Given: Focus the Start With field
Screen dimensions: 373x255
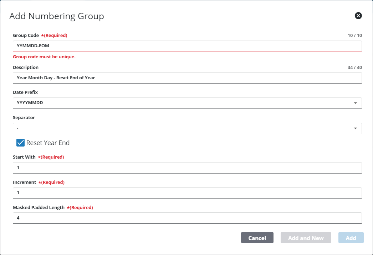Looking at the screenshot, I should pos(187,168).
